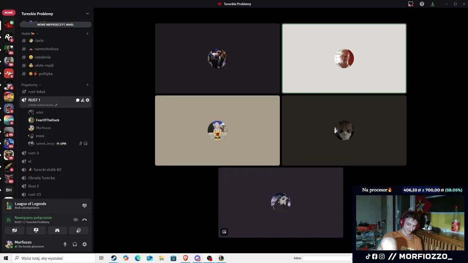Open RUST 1 channel settings gear
The height and width of the screenshot is (263, 468).
pos(87,100)
